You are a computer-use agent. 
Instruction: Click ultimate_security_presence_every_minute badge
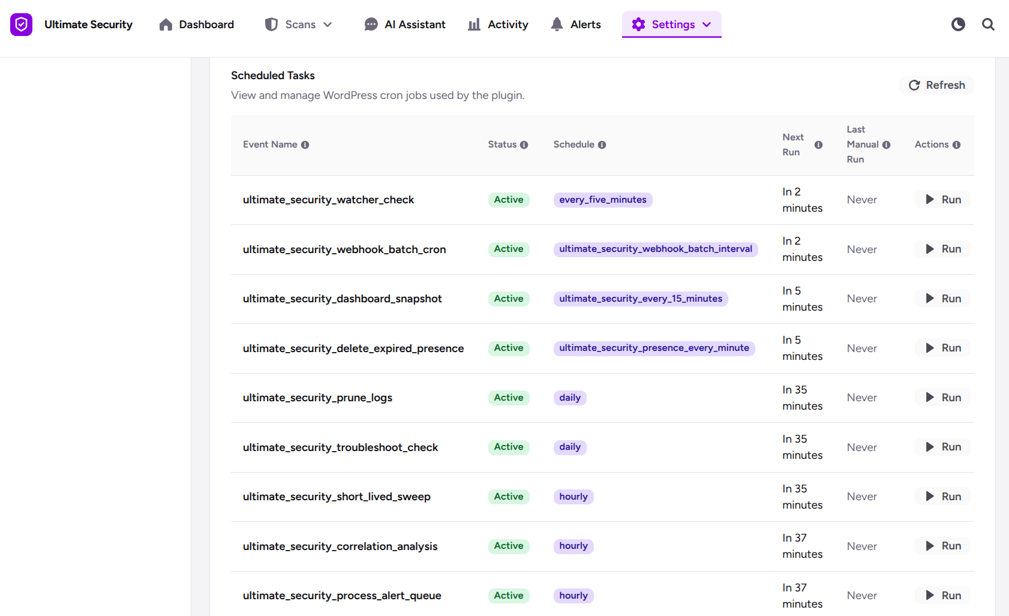click(x=654, y=348)
